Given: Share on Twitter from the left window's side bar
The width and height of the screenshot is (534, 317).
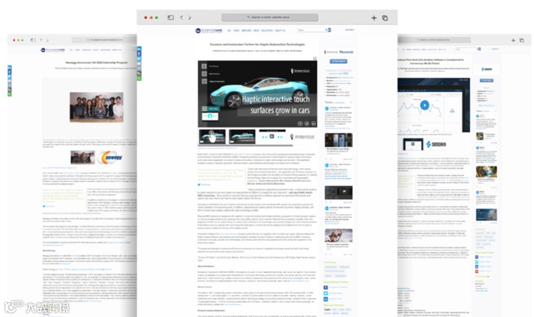Looking at the screenshot, I should [x=9, y=76].
